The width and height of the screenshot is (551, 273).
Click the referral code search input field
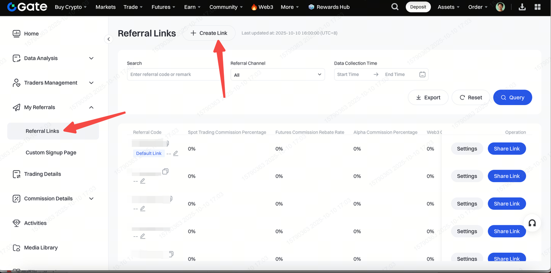[174, 74]
